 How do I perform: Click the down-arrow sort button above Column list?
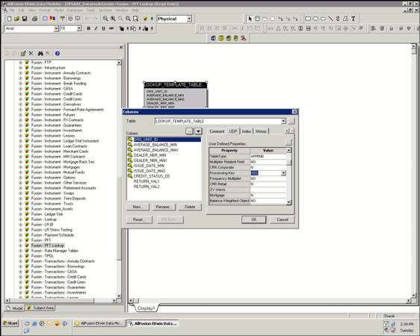[x=198, y=131]
